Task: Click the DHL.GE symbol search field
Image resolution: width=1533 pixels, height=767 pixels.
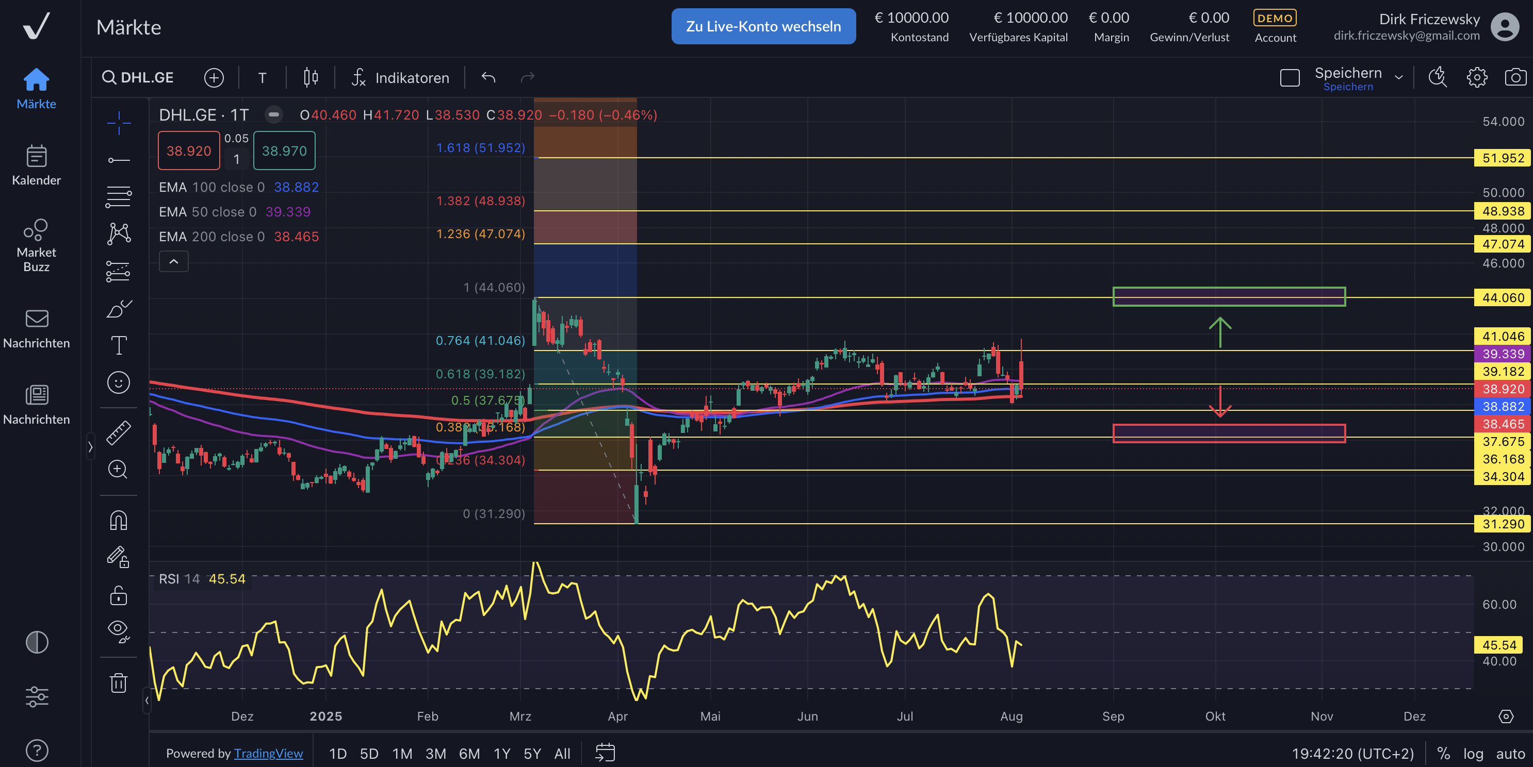Action: tap(139, 78)
